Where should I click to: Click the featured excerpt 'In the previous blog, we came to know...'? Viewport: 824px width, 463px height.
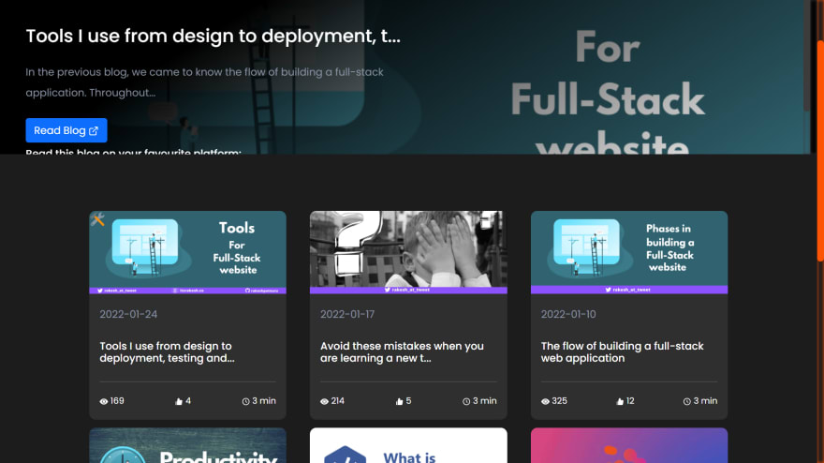[x=204, y=82]
